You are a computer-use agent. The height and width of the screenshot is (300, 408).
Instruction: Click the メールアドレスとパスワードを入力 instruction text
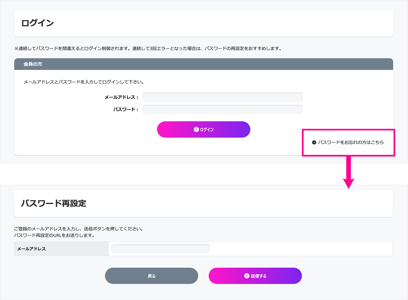pos(84,82)
